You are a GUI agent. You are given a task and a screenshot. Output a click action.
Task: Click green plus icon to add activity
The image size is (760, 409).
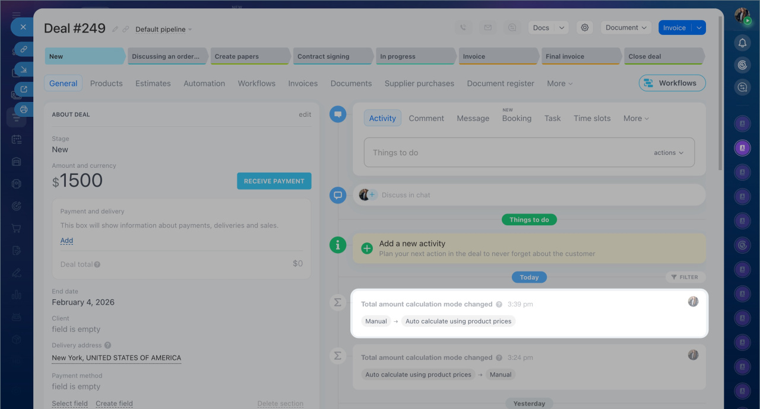point(367,248)
